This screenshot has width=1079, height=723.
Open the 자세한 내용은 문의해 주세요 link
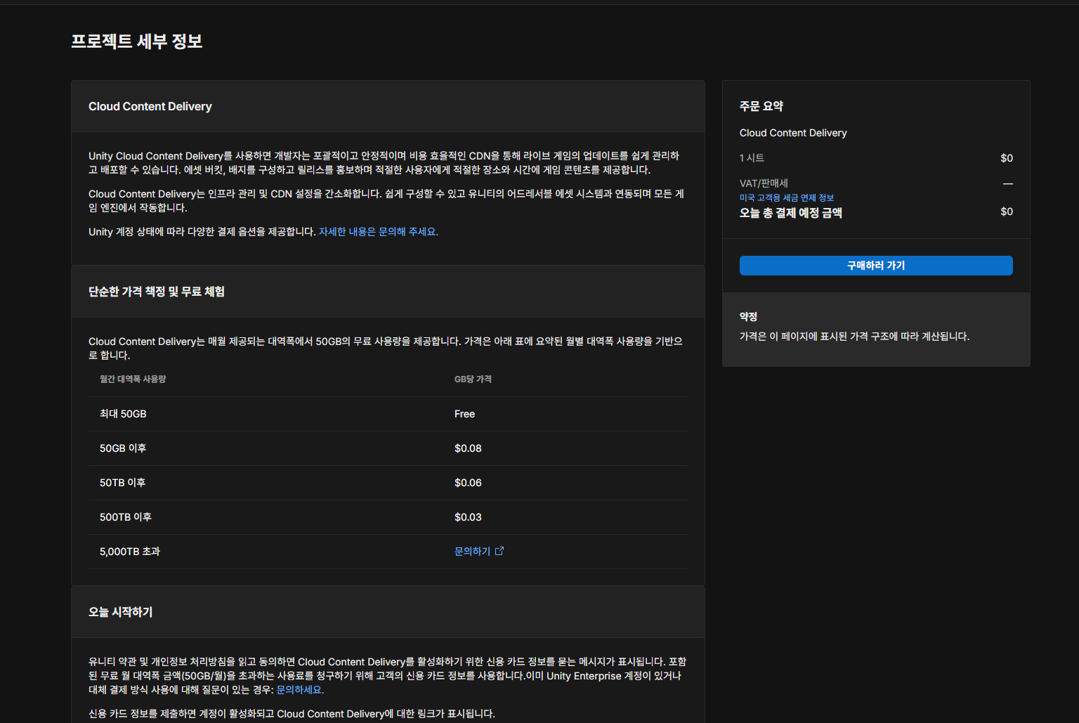click(379, 232)
